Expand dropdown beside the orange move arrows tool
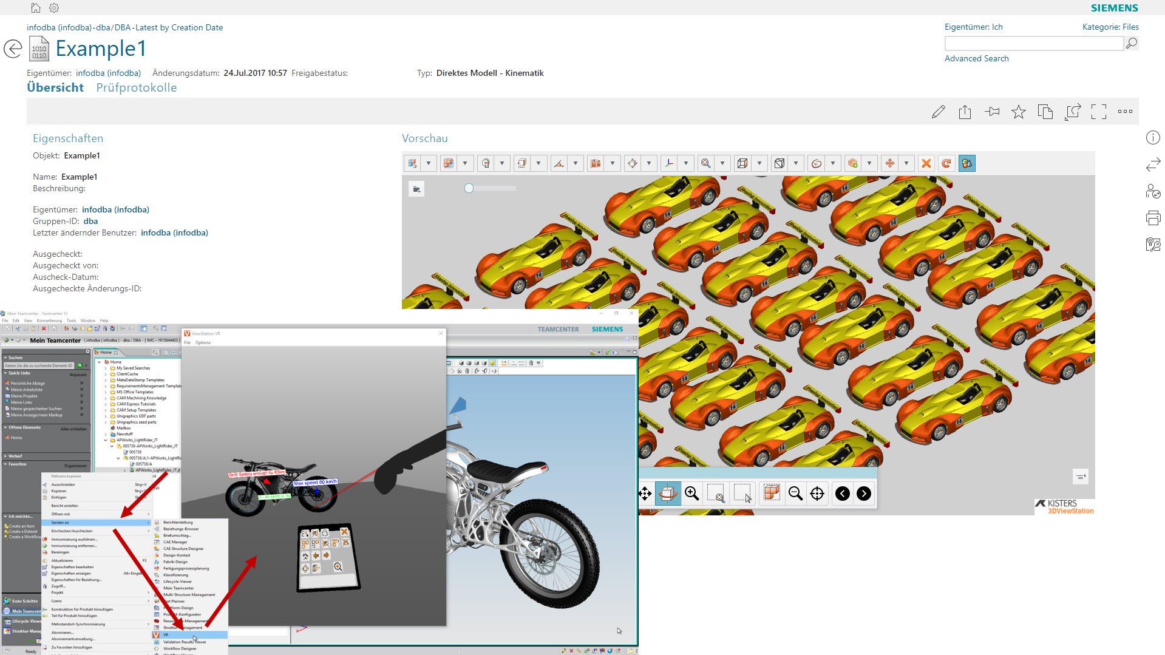The height and width of the screenshot is (655, 1165). [x=906, y=163]
